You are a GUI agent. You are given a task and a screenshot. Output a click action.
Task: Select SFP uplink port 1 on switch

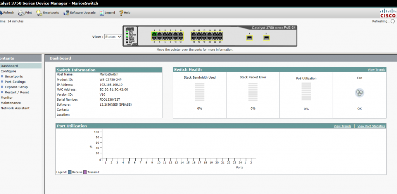249,38
